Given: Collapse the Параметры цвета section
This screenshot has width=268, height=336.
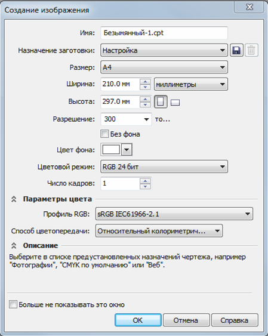Looking at the screenshot, I should (14, 199).
